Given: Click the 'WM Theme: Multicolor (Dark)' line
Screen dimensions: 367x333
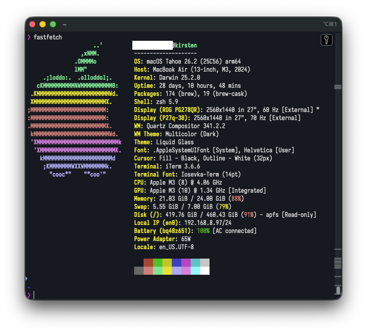Looking at the screenshot, I should [x=176, y=134].
